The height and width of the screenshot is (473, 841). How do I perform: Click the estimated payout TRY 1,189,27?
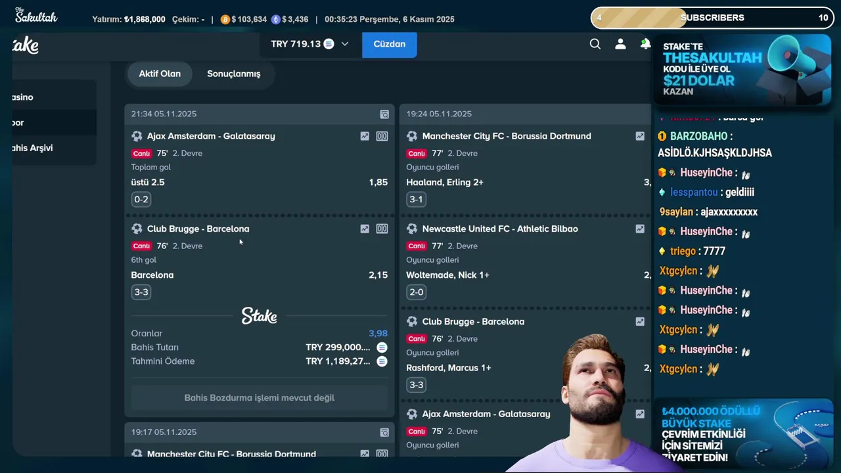pos(338,361)
